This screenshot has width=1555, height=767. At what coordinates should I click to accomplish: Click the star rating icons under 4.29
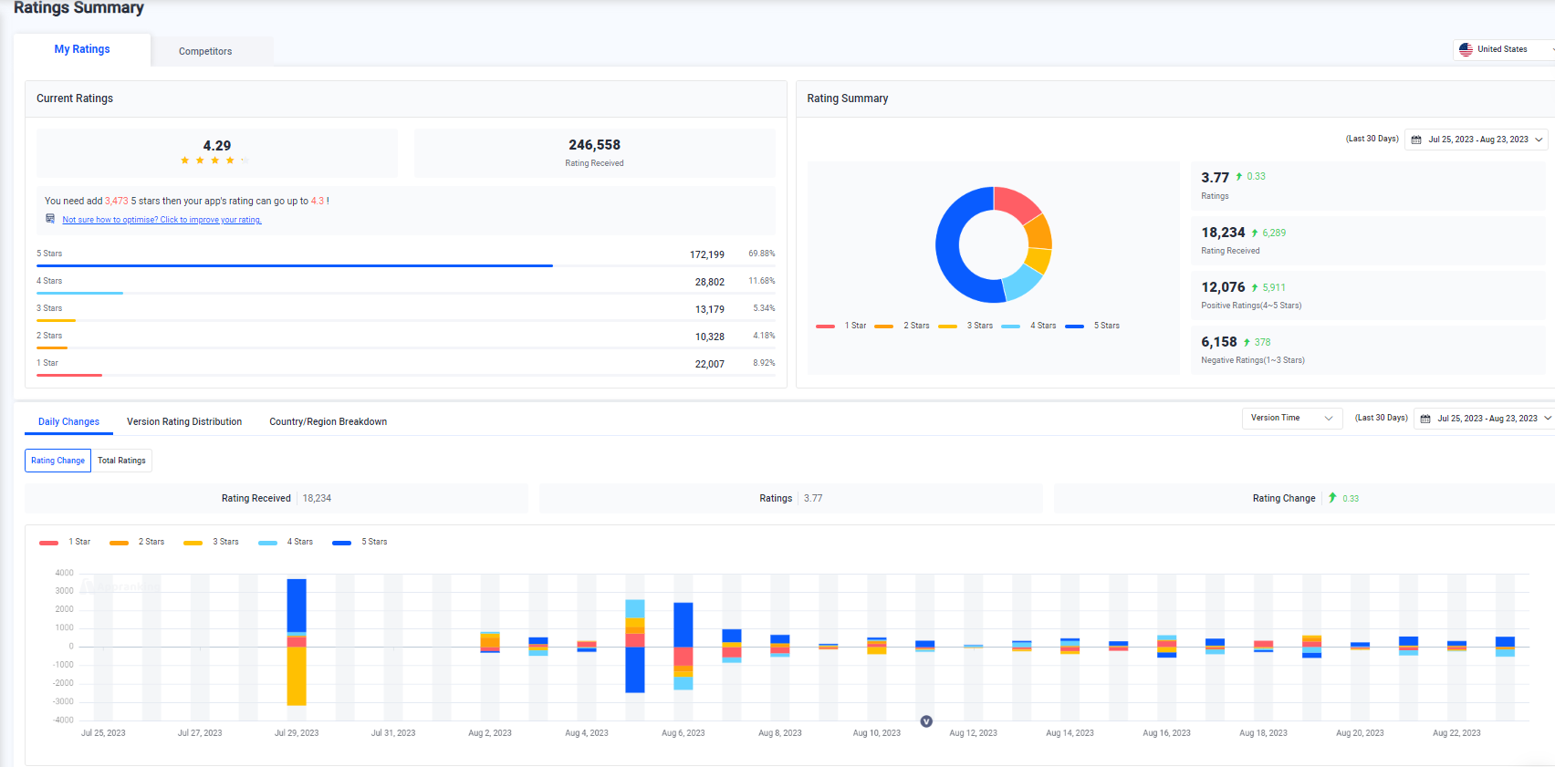(x=214, y=161)
